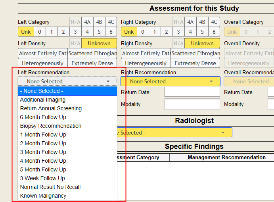This screenshot has width=274, height=202.
Task: Toggle Left Category 'Unk' button
Action: coord(25,32)
